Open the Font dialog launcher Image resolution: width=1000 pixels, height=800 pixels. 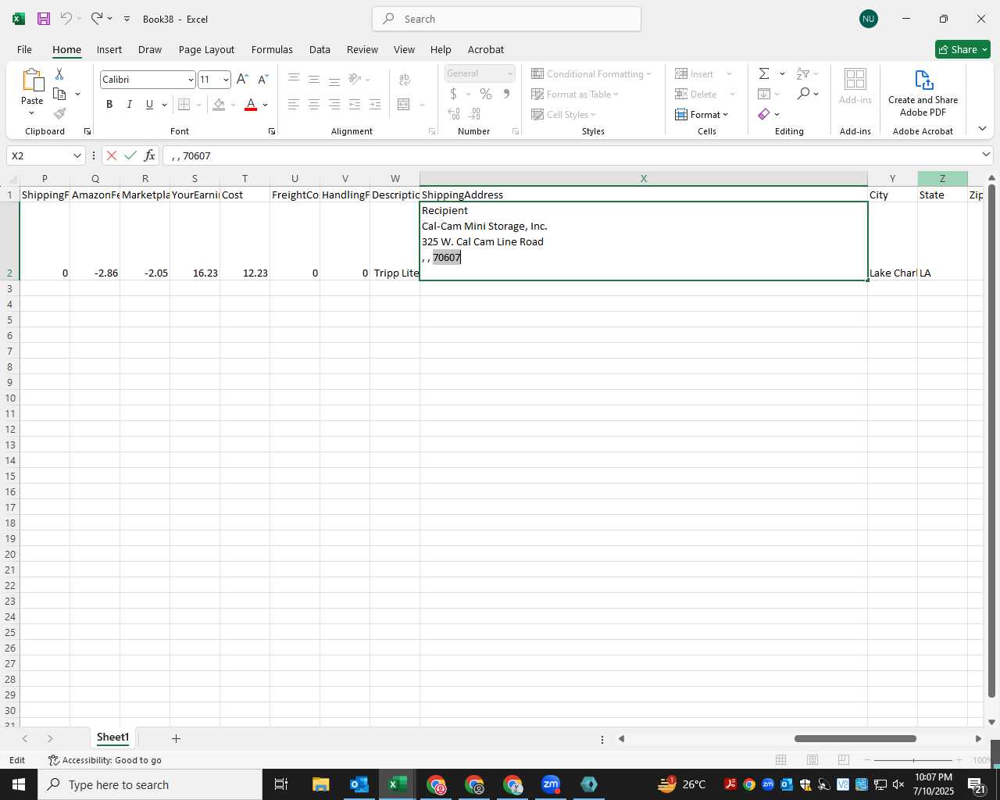[272, 131]
